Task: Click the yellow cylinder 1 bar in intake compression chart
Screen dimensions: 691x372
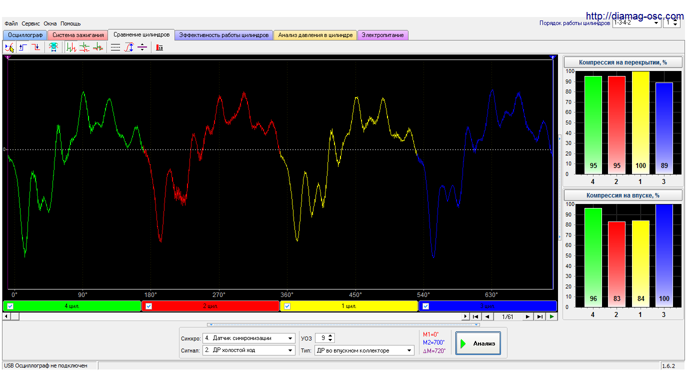Action: tap(640, 263)
